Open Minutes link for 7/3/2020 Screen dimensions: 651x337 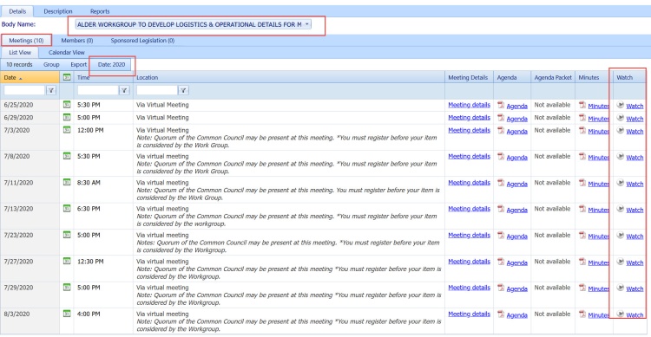tap(598, 131)
